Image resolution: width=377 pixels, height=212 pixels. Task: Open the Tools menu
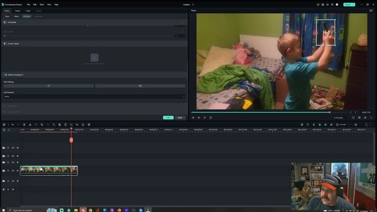tap(42, 5)
